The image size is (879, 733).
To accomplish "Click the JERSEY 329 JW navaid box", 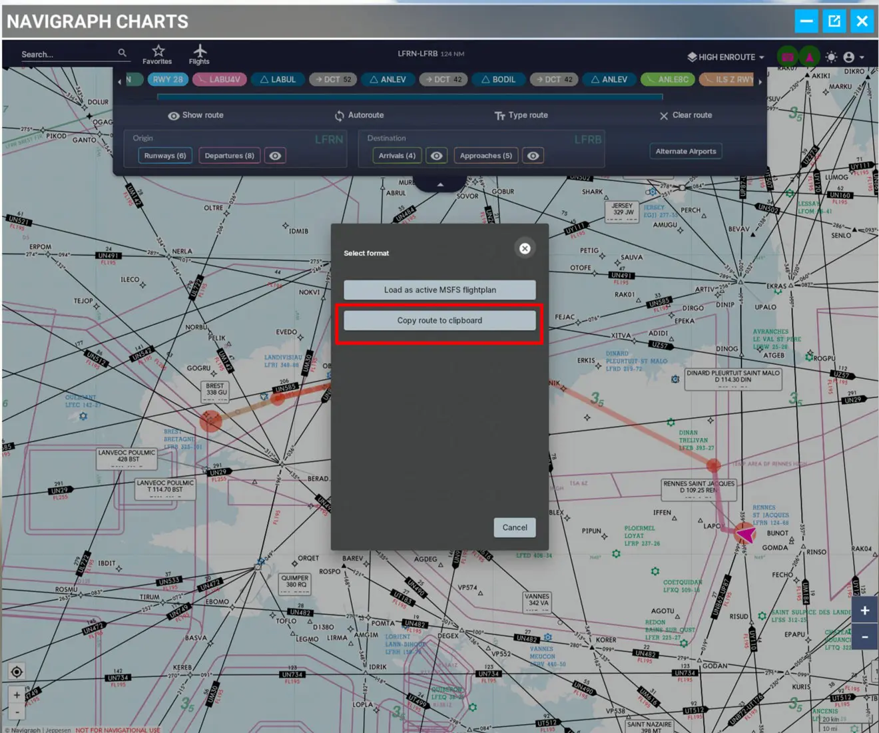I will [x=622, y=211].
